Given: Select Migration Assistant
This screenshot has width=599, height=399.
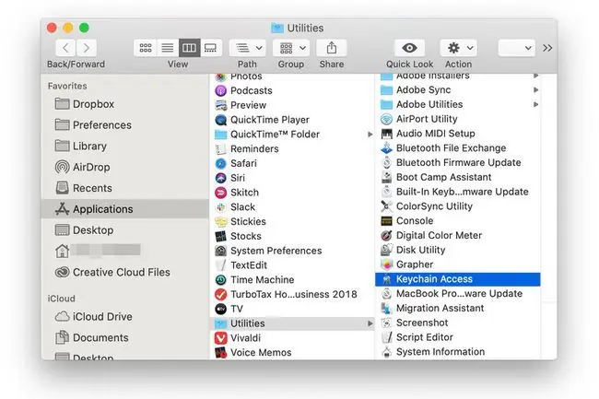Looking at the screenshot, I should tap(458, 308).
